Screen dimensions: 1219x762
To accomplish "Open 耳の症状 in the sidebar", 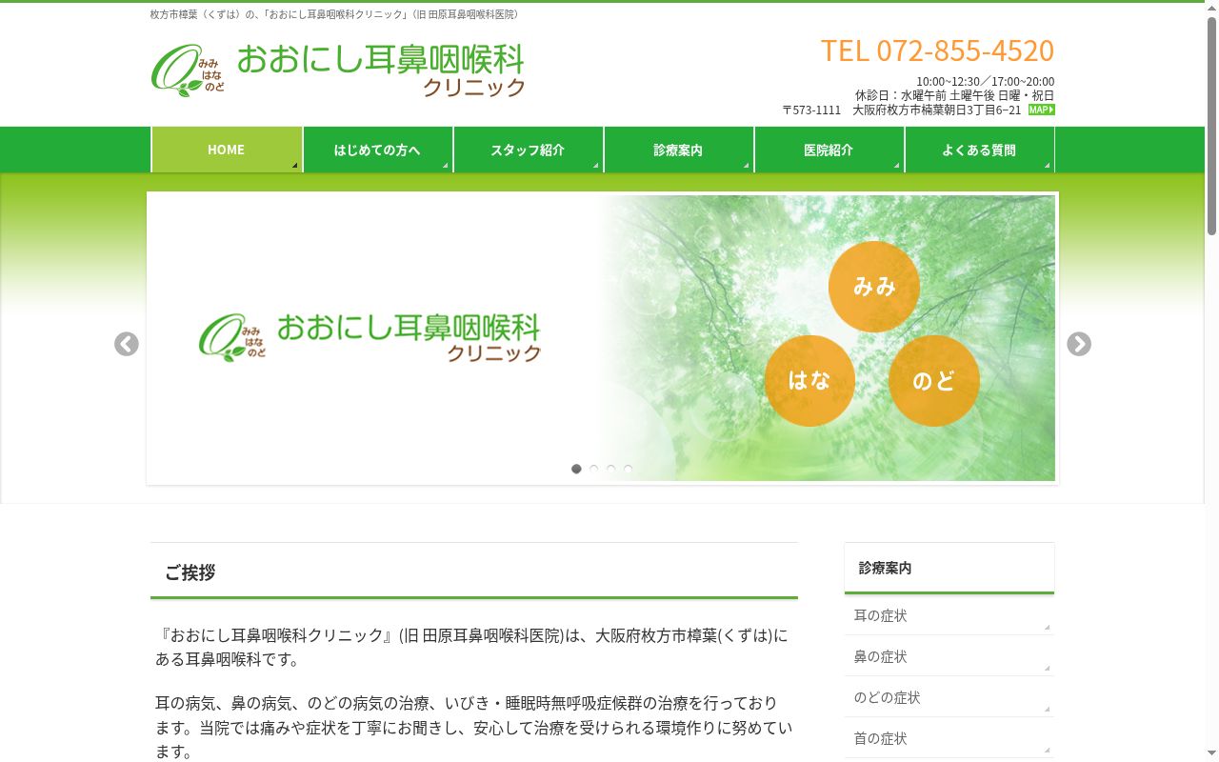I will tap(949, 615).
